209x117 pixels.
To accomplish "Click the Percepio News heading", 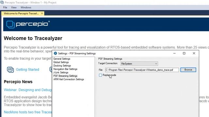I will (x=18, y=82).
